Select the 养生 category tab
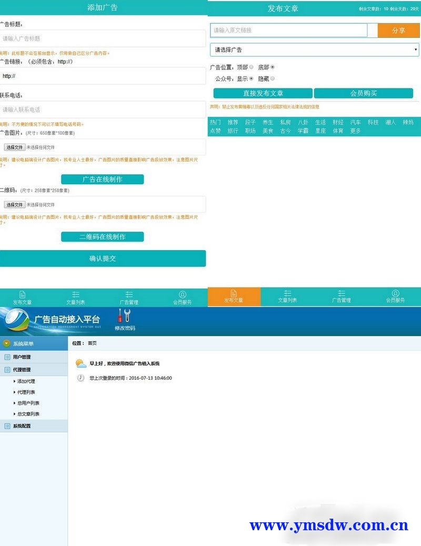 click(268, 122)
